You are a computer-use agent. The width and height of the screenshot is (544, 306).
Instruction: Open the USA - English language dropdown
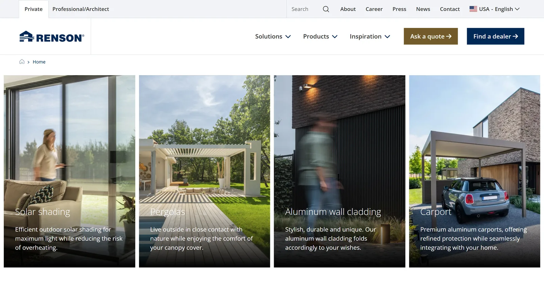495,9
